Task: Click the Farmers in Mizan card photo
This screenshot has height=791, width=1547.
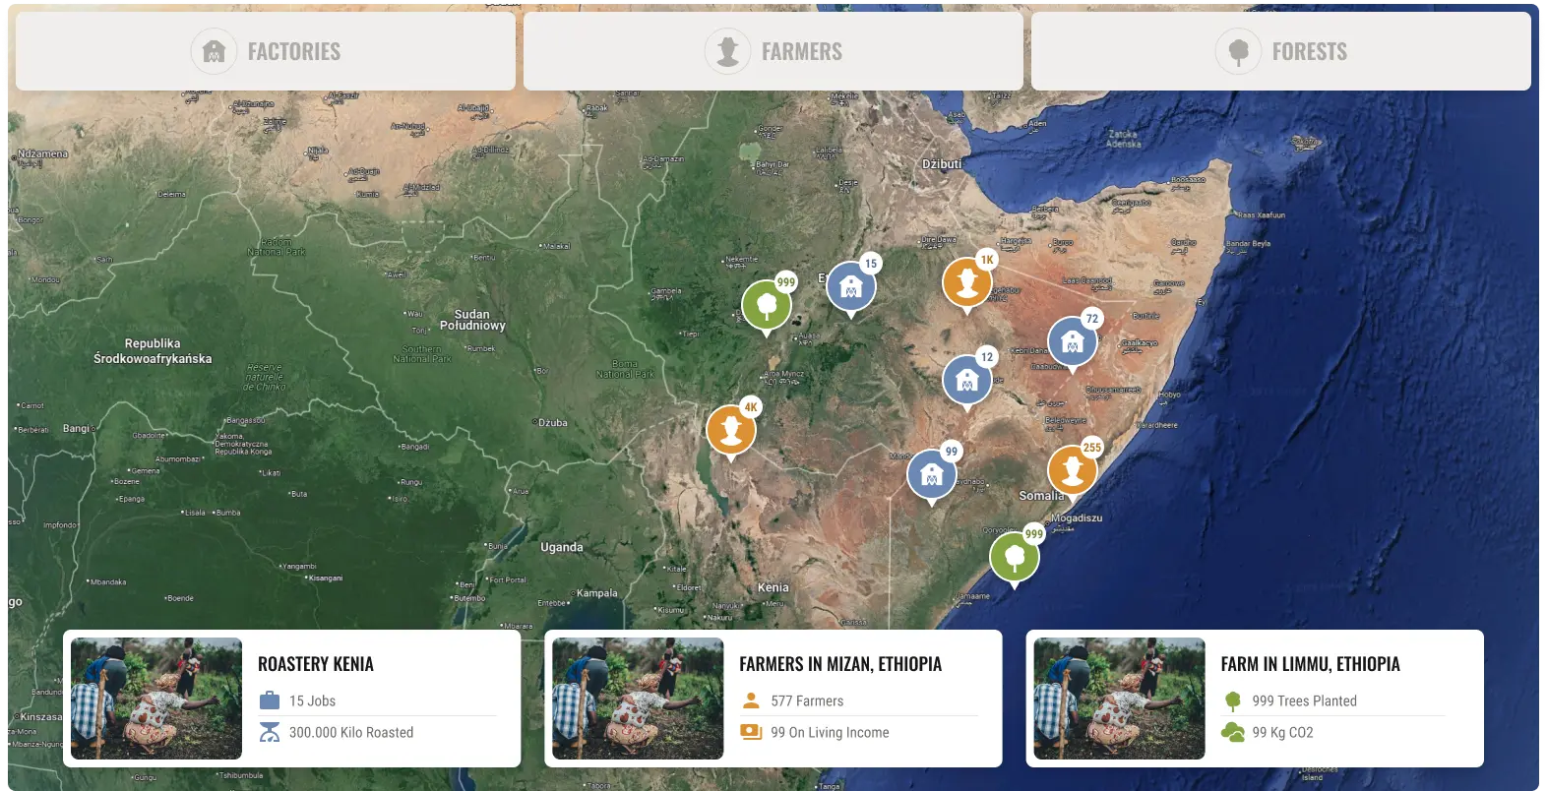Action: tap(638, 699)
